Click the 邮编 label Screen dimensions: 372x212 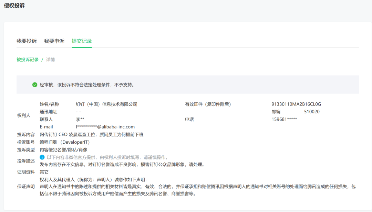tap(276, 112)
